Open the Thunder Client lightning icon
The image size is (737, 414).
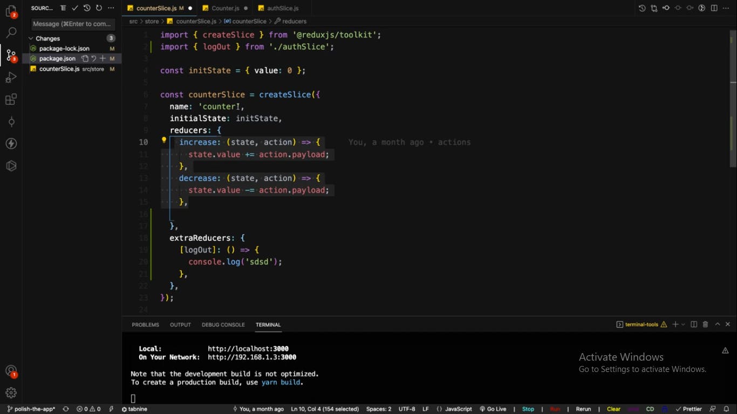point(11,144)
